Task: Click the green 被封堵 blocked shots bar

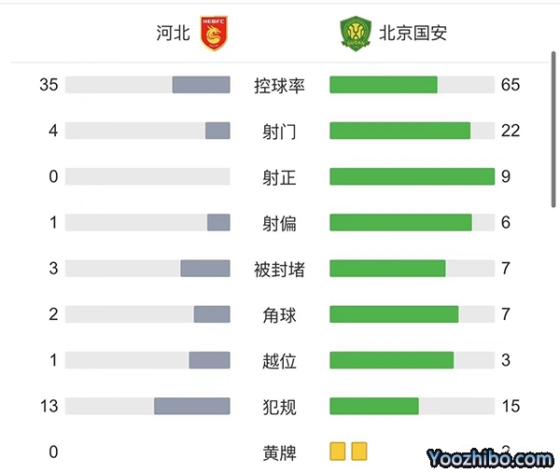Action: click(x=387, y=269)
